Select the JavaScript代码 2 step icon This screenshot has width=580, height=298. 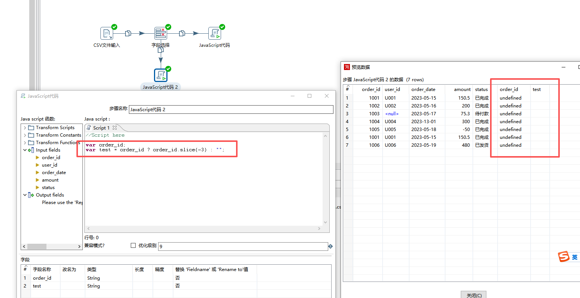[x=161, y=75]
